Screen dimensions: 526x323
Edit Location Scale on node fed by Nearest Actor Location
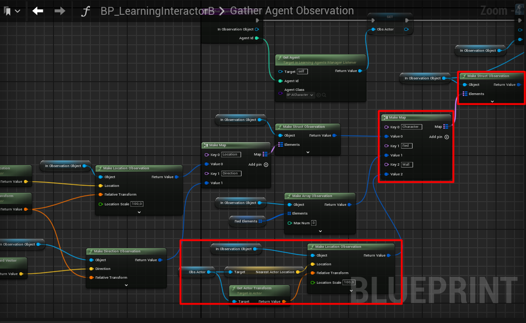coord(349,282)
